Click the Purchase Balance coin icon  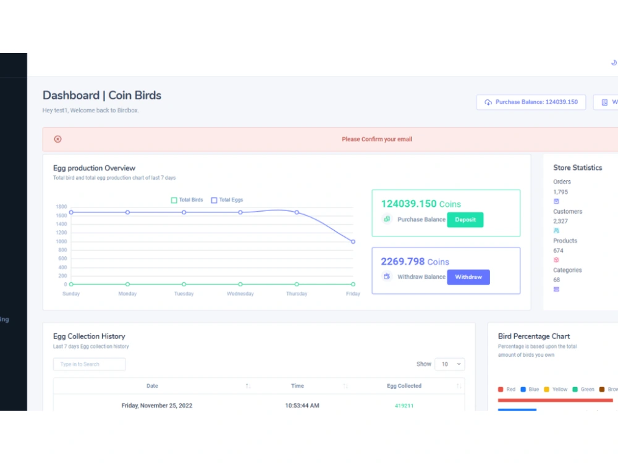387,219
